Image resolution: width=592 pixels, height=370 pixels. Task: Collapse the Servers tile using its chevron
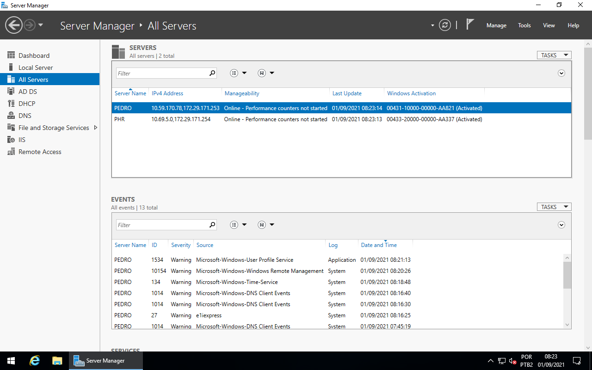coord(561,73)
